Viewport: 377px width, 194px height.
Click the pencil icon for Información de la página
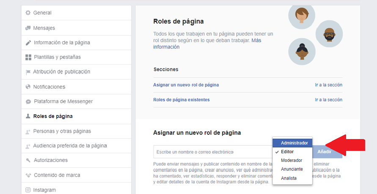click(x=28, y=43)
